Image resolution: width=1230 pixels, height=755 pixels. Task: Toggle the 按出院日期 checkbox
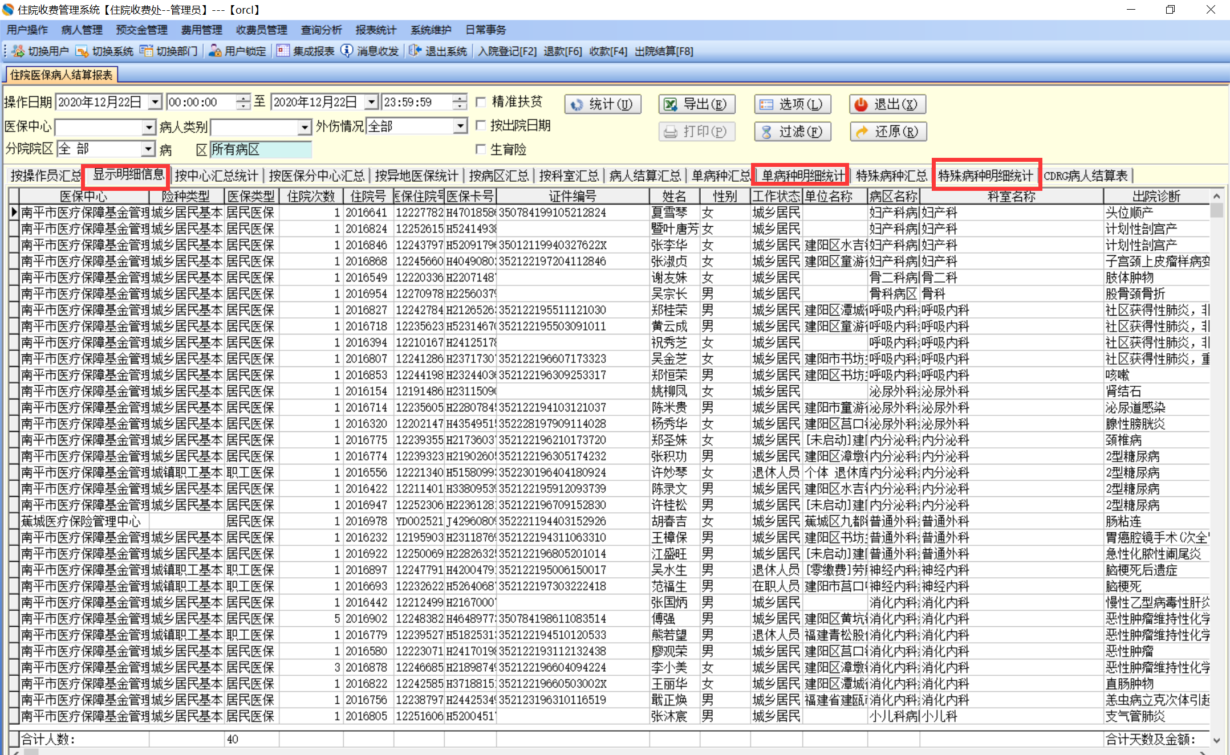point(481,125)
